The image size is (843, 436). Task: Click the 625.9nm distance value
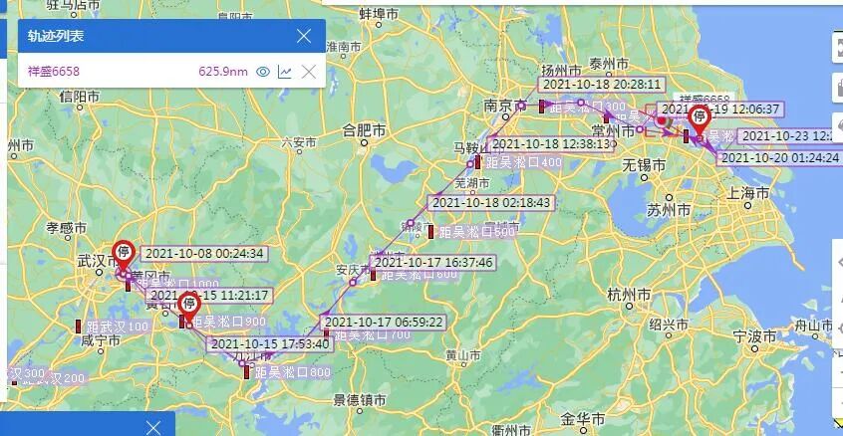[x=223, y=72]
